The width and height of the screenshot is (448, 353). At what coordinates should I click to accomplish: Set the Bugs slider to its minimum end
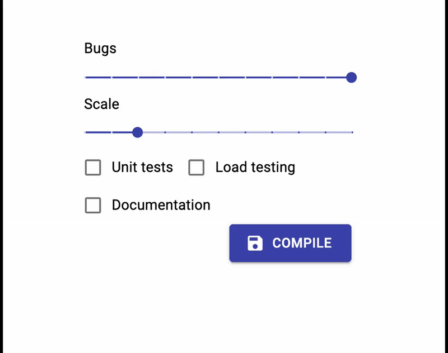coord(85,78)
